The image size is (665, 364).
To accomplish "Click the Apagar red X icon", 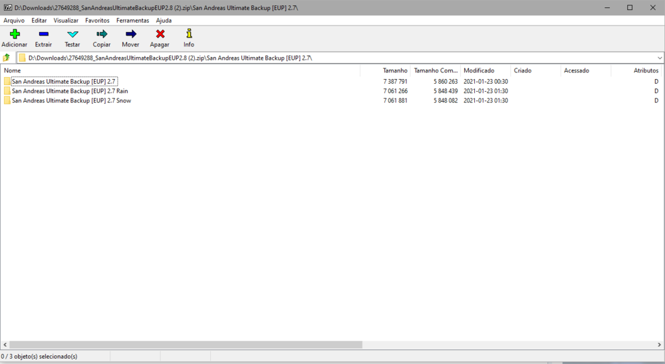I will tap(160, 34).
